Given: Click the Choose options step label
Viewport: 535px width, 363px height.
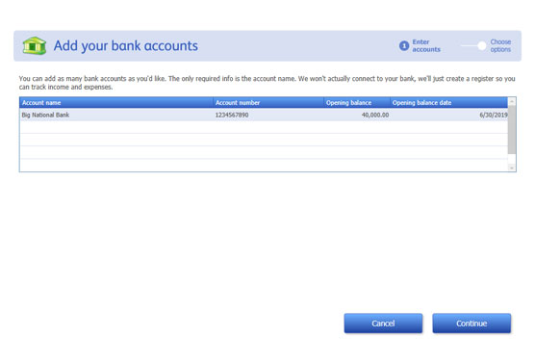Looking at the screenshot, I should point(500,46).
